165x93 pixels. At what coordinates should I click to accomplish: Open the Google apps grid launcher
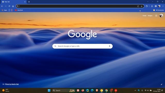click(x=156, y=16)
